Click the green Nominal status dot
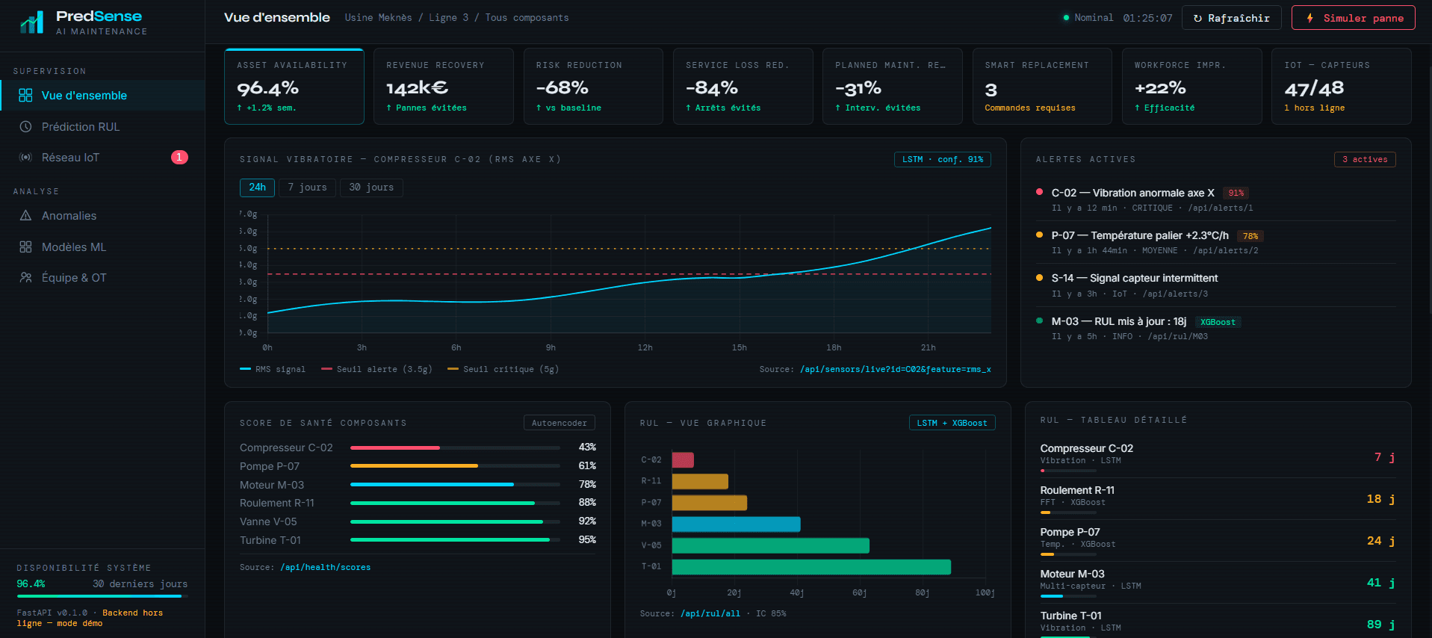 [x=1066, y=17]
